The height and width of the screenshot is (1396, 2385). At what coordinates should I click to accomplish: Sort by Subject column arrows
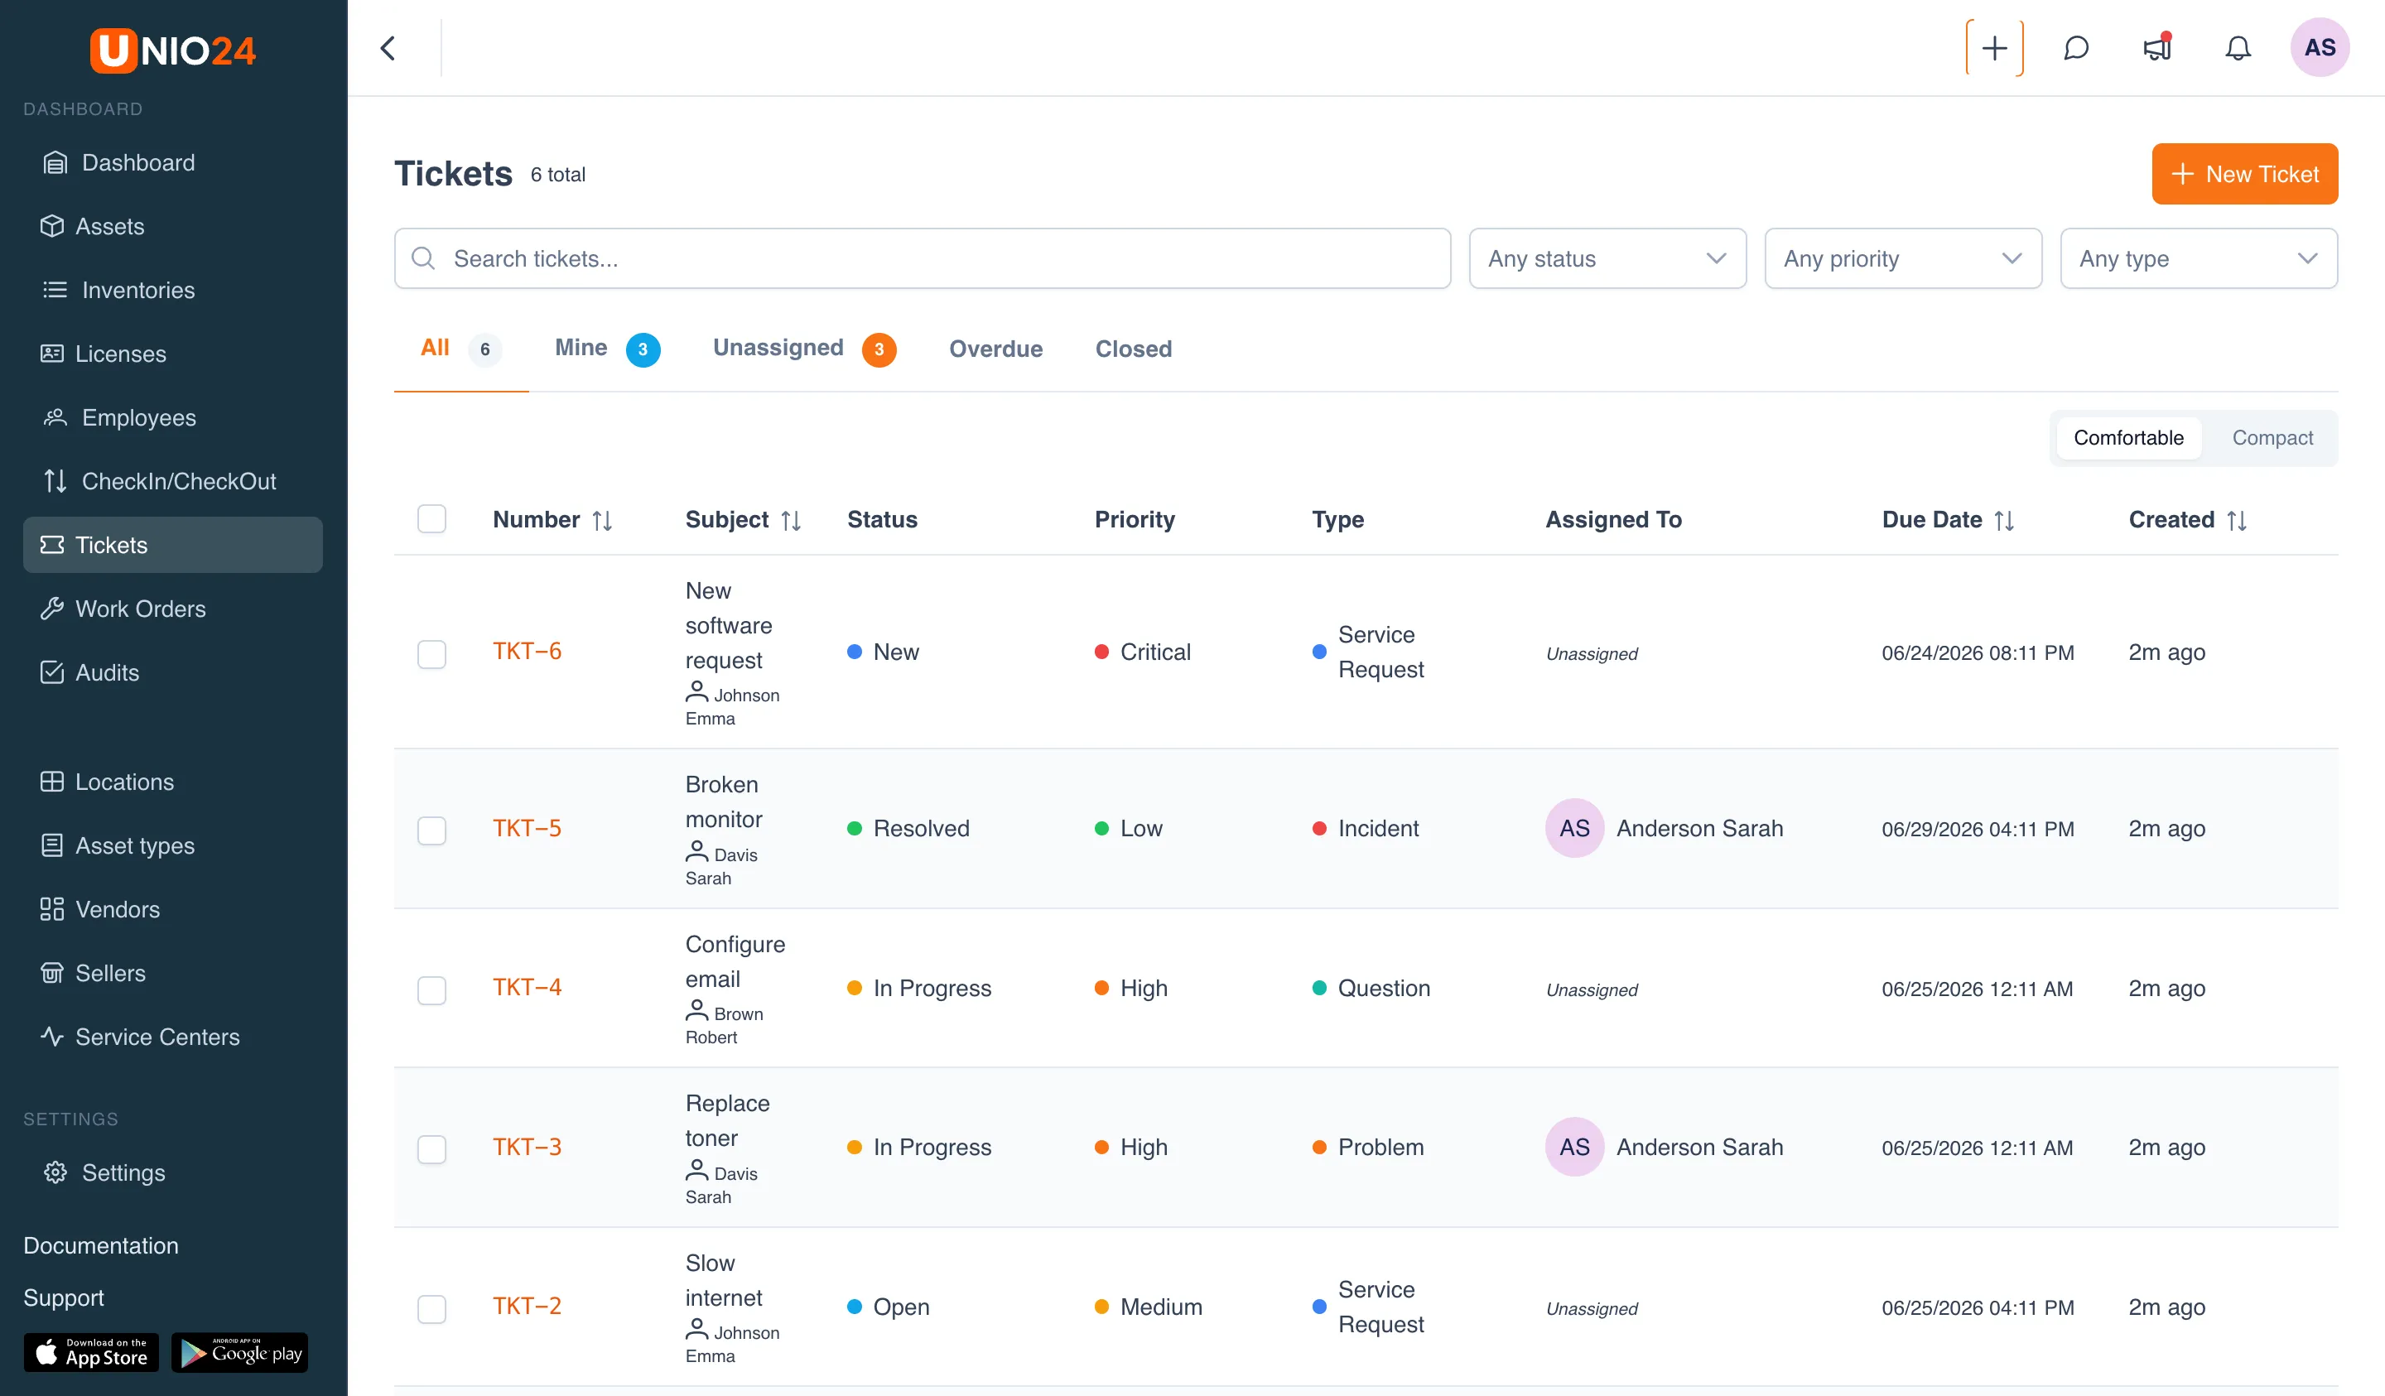[x=791, y=521]
